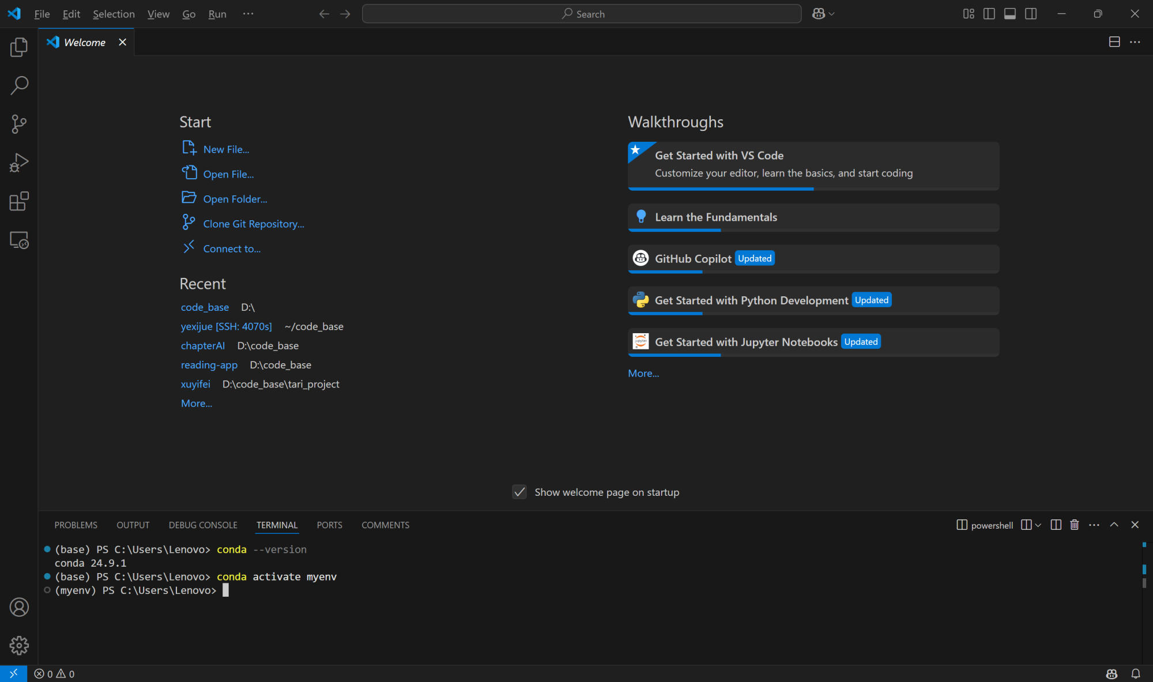1153x682 pixels.
Task: Open the Accounts menu icon
Action: pos(19,607)
